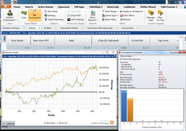Expand the Results Graph Options panel
The height and width of the screenshot is (131, 186).
click(9, 123)
